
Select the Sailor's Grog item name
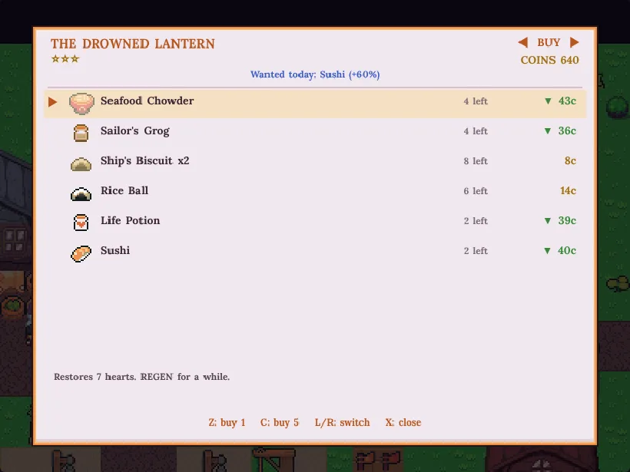click(135, 131)
